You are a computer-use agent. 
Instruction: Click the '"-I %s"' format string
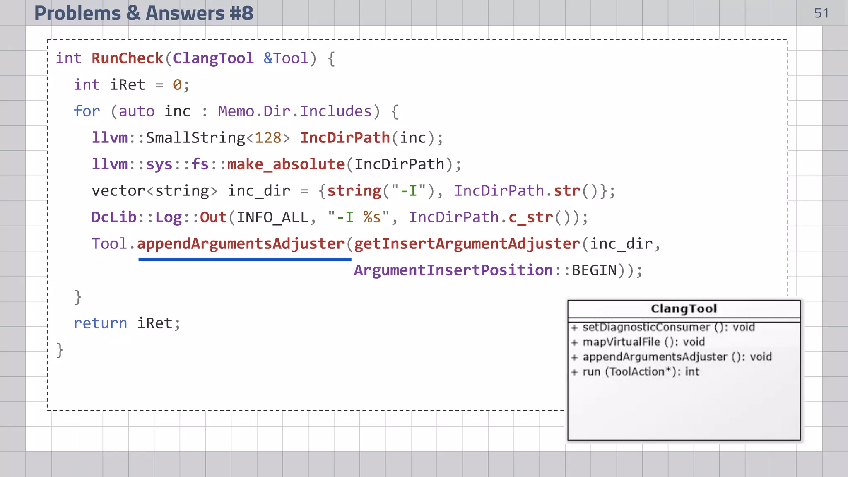[x=359, y=217]
